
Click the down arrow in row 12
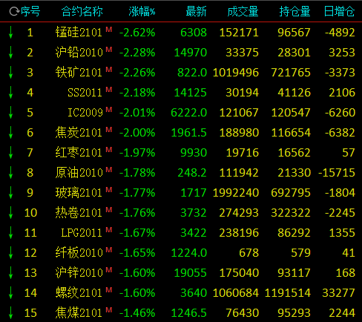tap(10, 253)
